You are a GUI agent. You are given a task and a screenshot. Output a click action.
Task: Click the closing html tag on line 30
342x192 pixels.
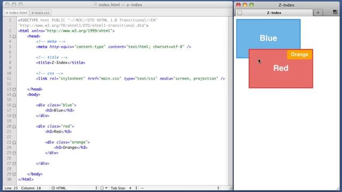(26, 179)
